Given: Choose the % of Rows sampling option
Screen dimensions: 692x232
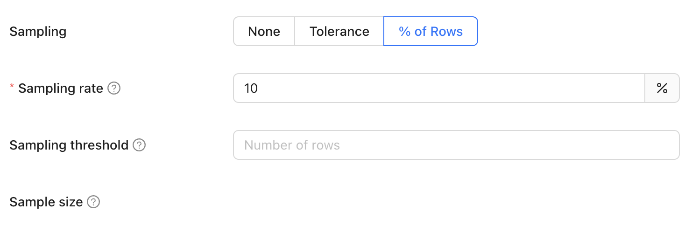Looking at the screenshot, I should coord(431,31).
